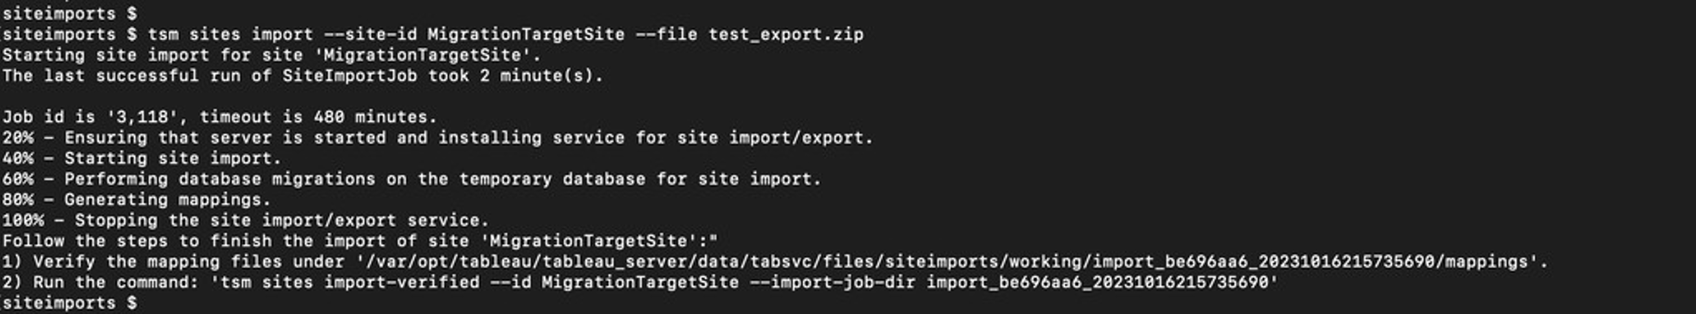Click the Job id '3,118' text
Screen dimensions: 1696x314
95,117
